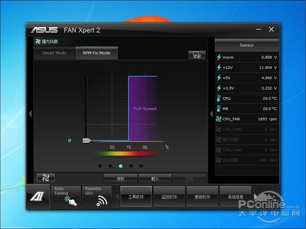The width and height of the screenshot is (306, 229).
Task: Close the FAN Xpert 2 window
Action: [x=271, y=29]
